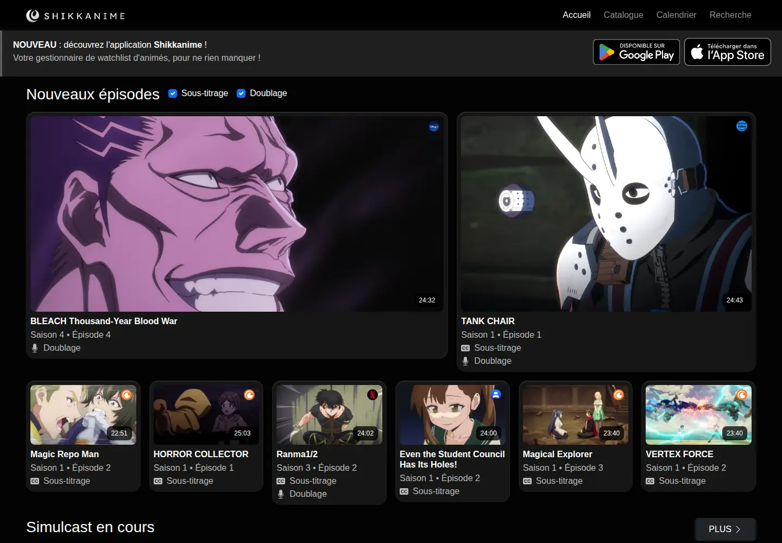This screenshot has height=543, width=782.
Task: Click the Crunchyroll icon on Magic Repo Man
Action: click(x=127, y=395)
